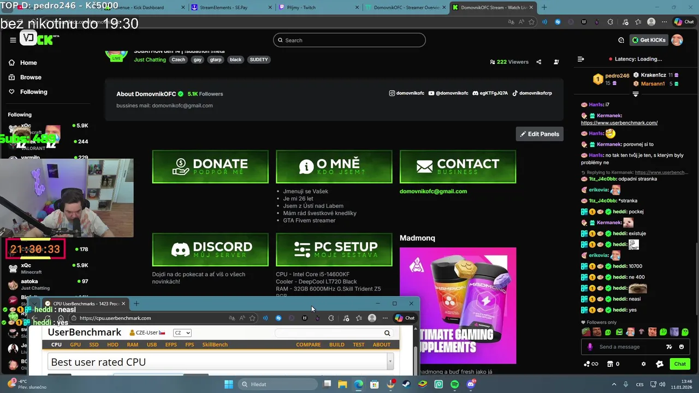Select the SUDETY stream tag

point(259,59)
